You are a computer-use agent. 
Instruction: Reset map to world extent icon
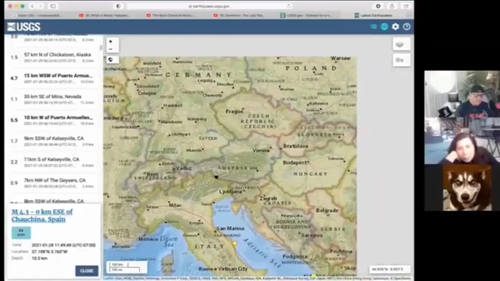coord(111,60)
